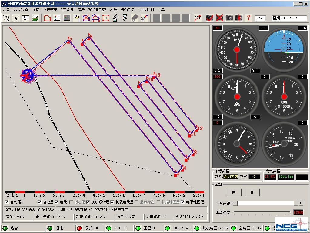Viewport: 310px width, 233px height.
Task: Click the crossed-out camera icon
Action: pyautogui.click(x=219, y=18)
